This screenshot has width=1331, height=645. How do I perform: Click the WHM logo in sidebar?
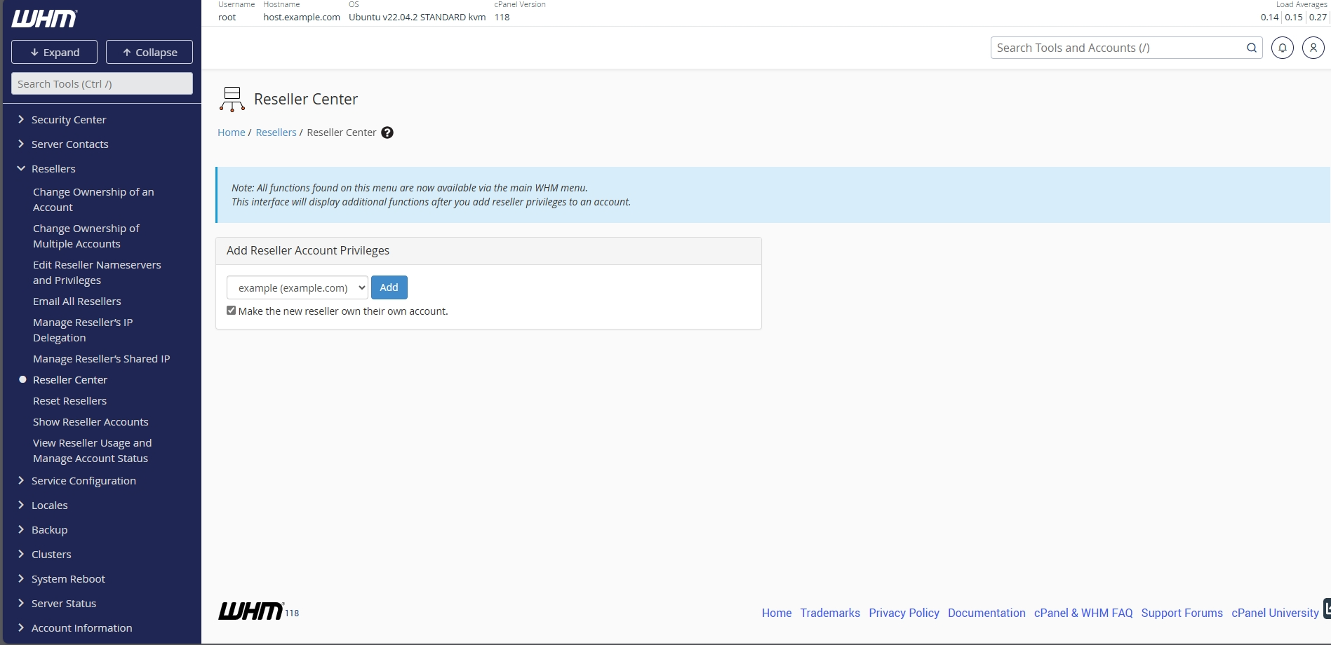(x=44, y=19)
